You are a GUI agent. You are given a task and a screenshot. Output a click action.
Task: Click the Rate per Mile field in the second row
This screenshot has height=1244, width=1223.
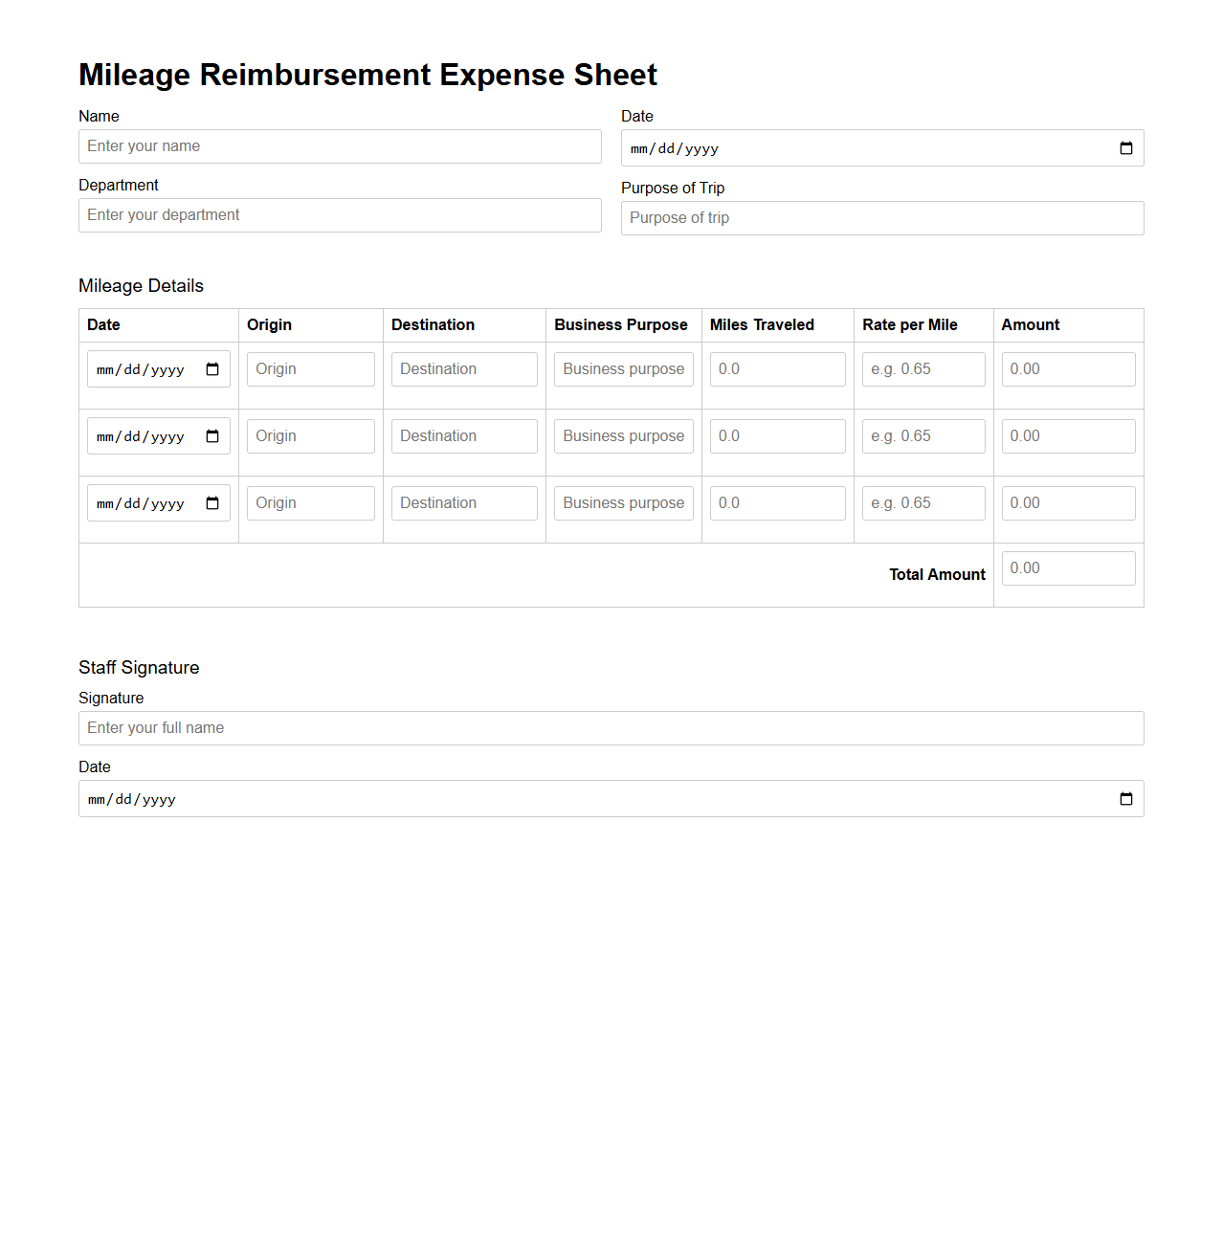click(x=923, y=435)
